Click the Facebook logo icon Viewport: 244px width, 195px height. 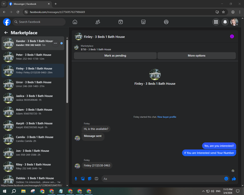(x=7, y=22)
